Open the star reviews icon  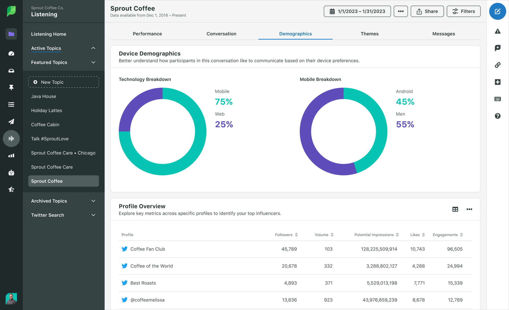click(11, 189)
